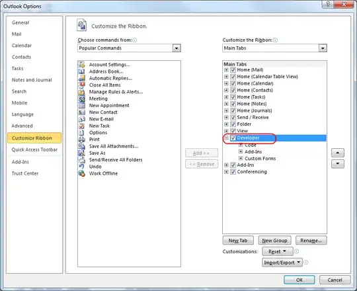Move selected tab down with arrow button
The width and height of the screenshot is (357, 291).
coord(338,163)
